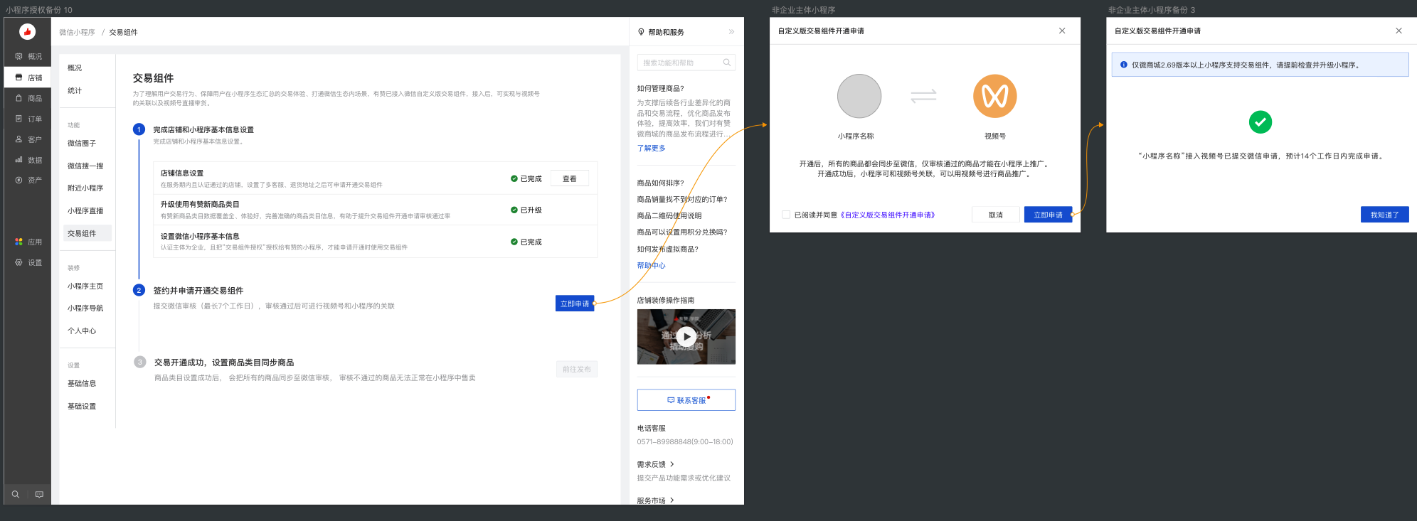Collapse the 帮助和服务 panel with double chevron
The height and width of the screenshot is (521, 1417).
coord(731,32)
